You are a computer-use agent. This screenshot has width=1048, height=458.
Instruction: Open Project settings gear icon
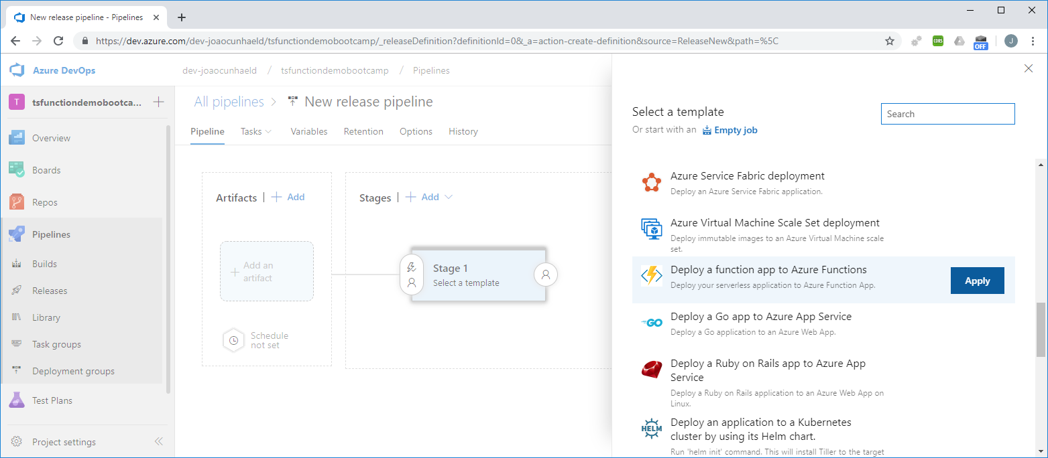point(17,442)
